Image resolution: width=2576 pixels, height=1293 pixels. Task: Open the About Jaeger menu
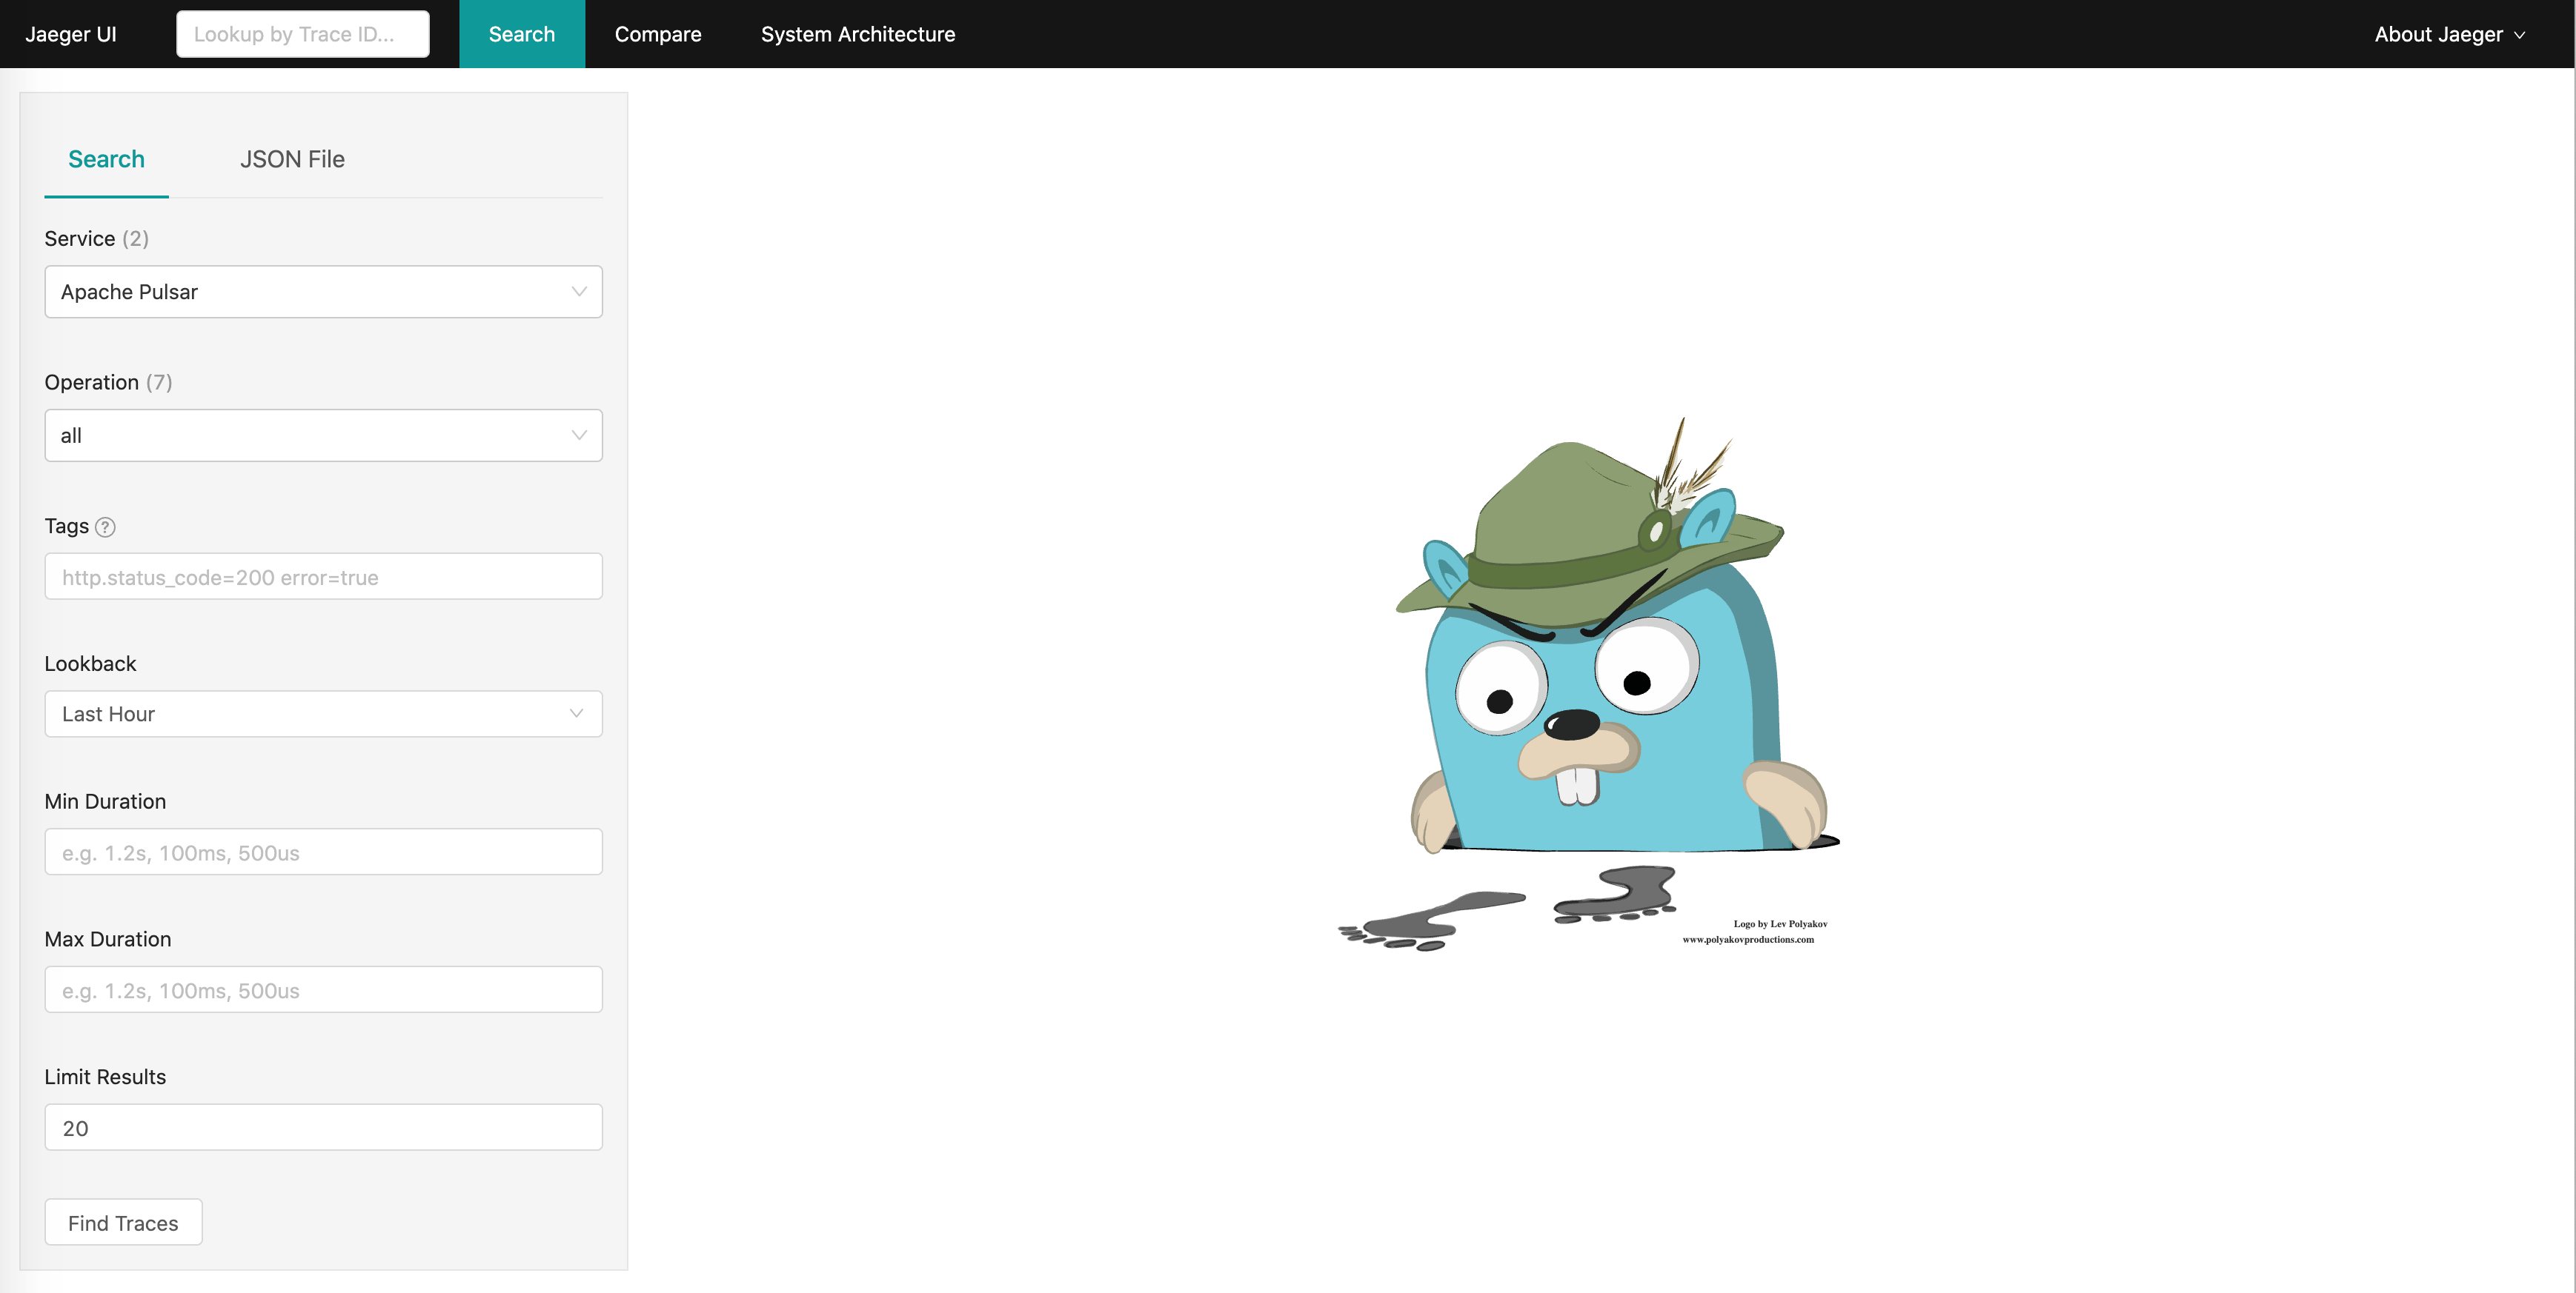pos(2438,34)
